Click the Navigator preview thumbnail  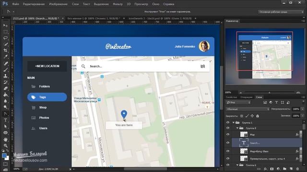(265, 56)
